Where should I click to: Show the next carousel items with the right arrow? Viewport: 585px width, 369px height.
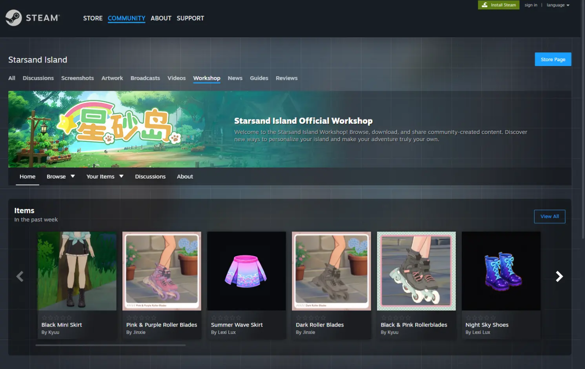pyautogui.click(x=559, y=277)
